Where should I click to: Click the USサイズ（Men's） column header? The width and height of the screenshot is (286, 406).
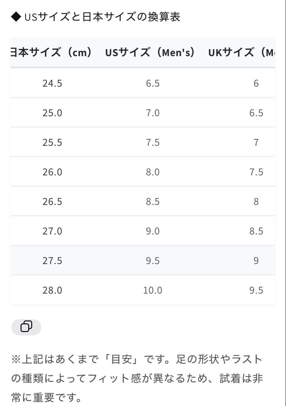point(150,53)
